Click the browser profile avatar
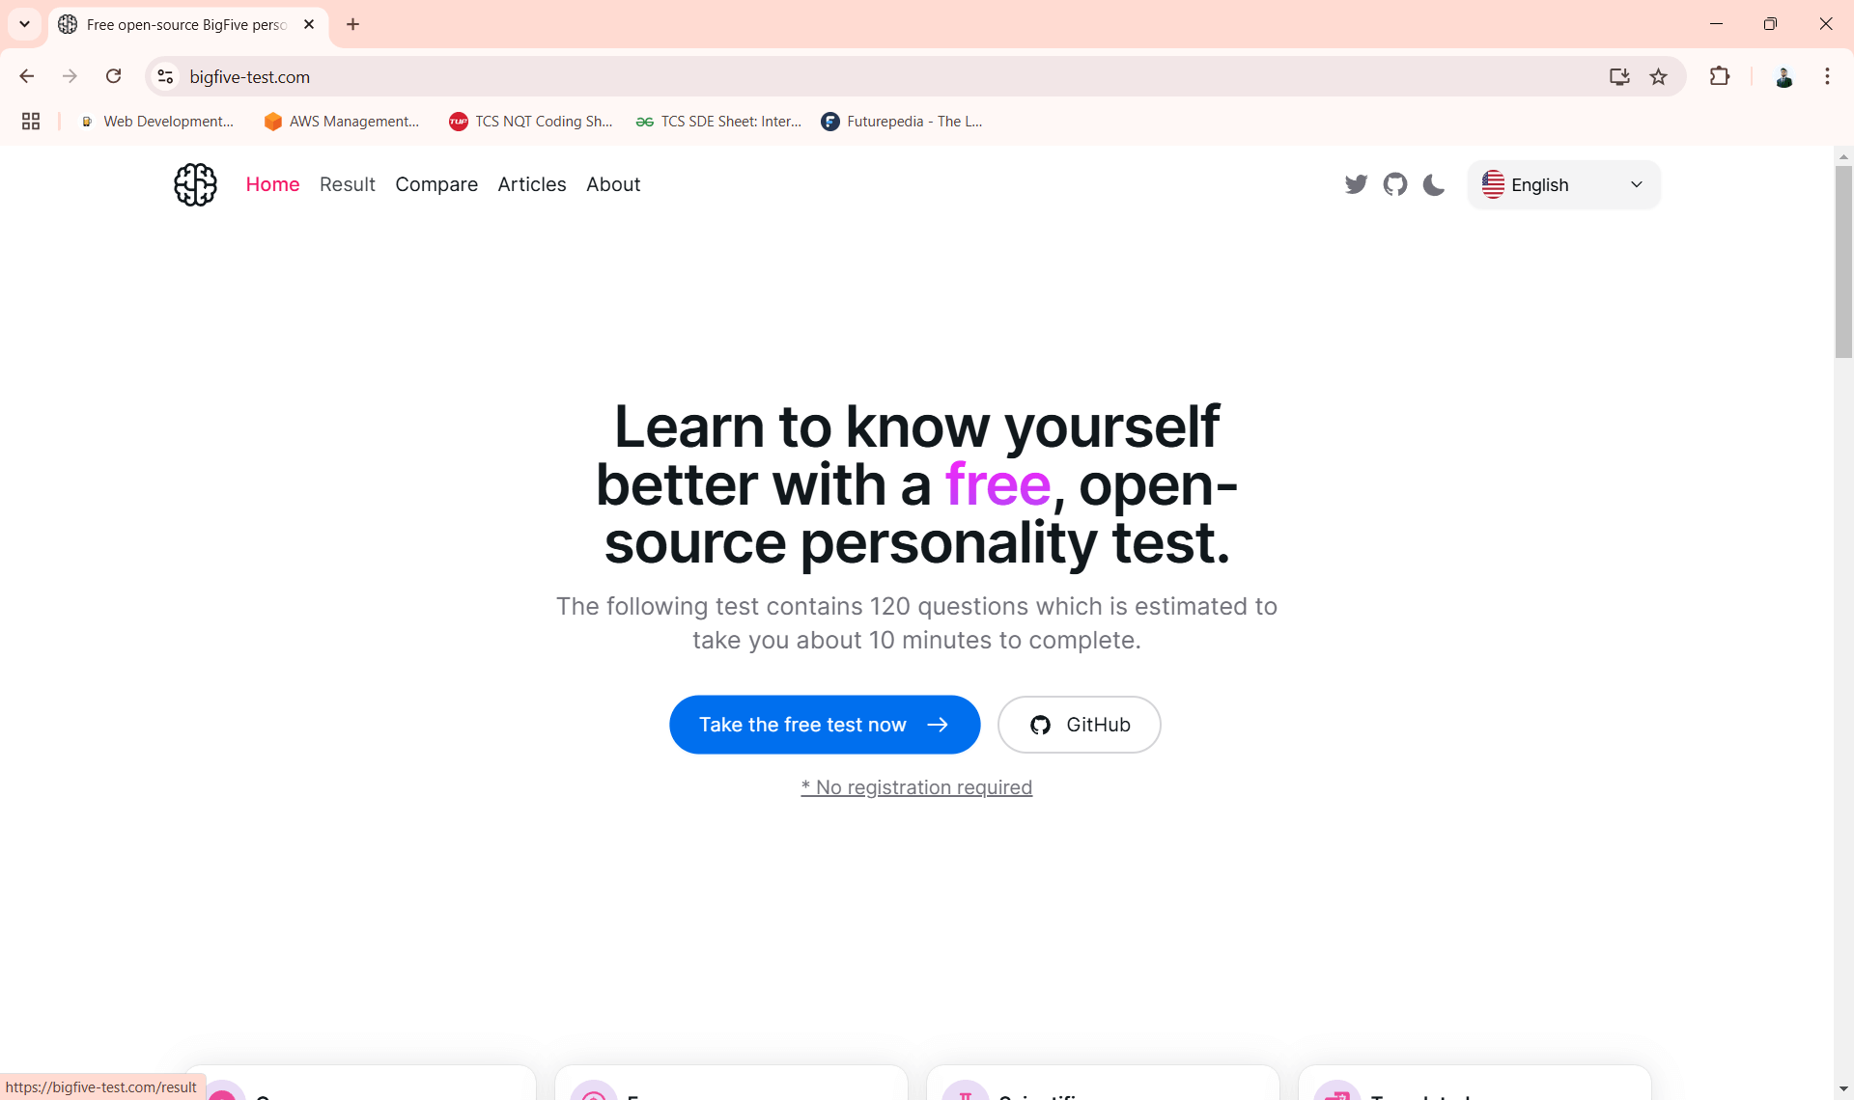This screenshot has height=1100, width=1854. (1784, 76)
